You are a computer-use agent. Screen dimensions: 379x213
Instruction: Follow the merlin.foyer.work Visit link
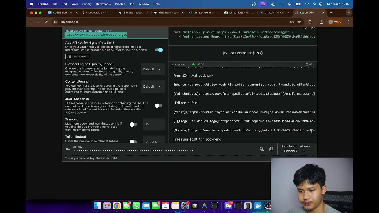coord(244,112)
